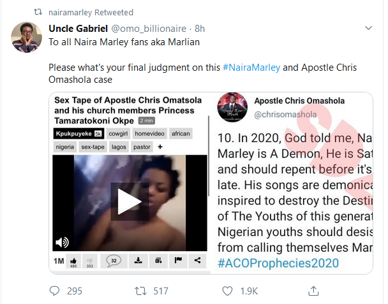Select the sex-tape tag
The image size is (388, 304).
point(94,147)
